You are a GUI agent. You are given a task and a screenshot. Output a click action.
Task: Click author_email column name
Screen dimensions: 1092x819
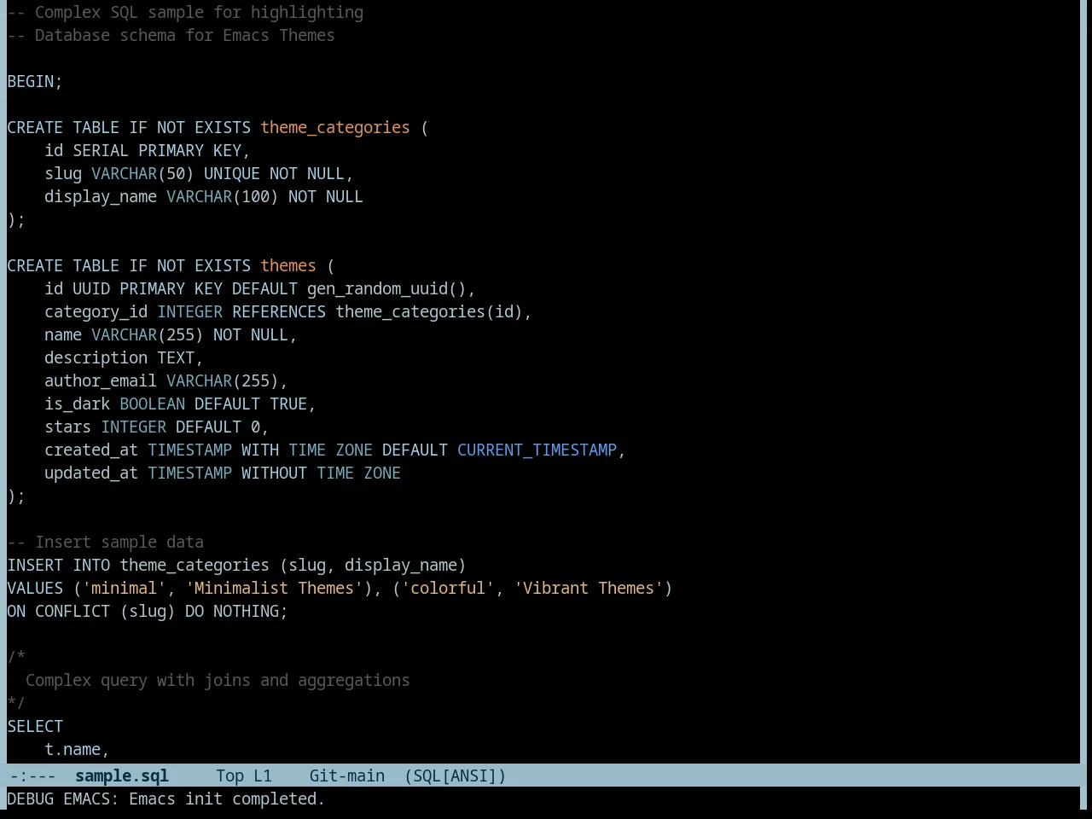tap(101, 380)
